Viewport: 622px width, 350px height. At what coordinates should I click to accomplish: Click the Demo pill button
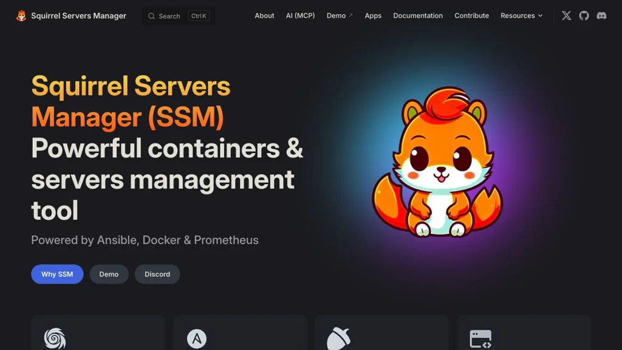pos(109,274)
